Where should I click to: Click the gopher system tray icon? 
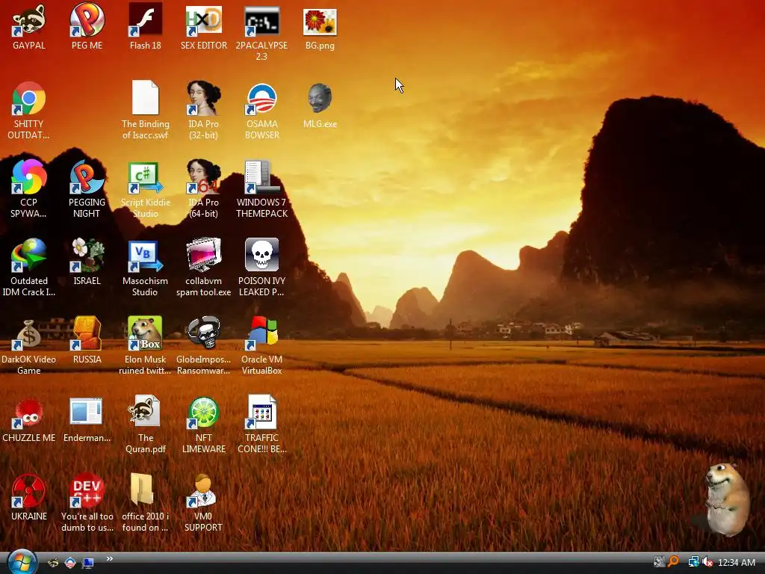659,562
